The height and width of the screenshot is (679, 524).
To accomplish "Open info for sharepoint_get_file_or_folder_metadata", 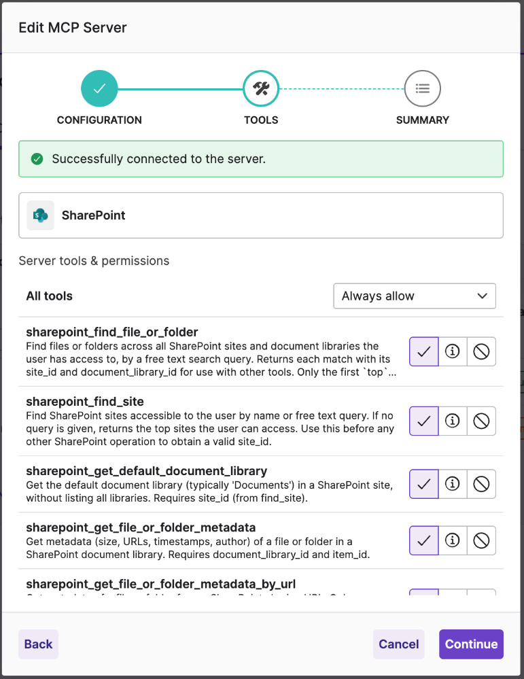I will 453,540.
